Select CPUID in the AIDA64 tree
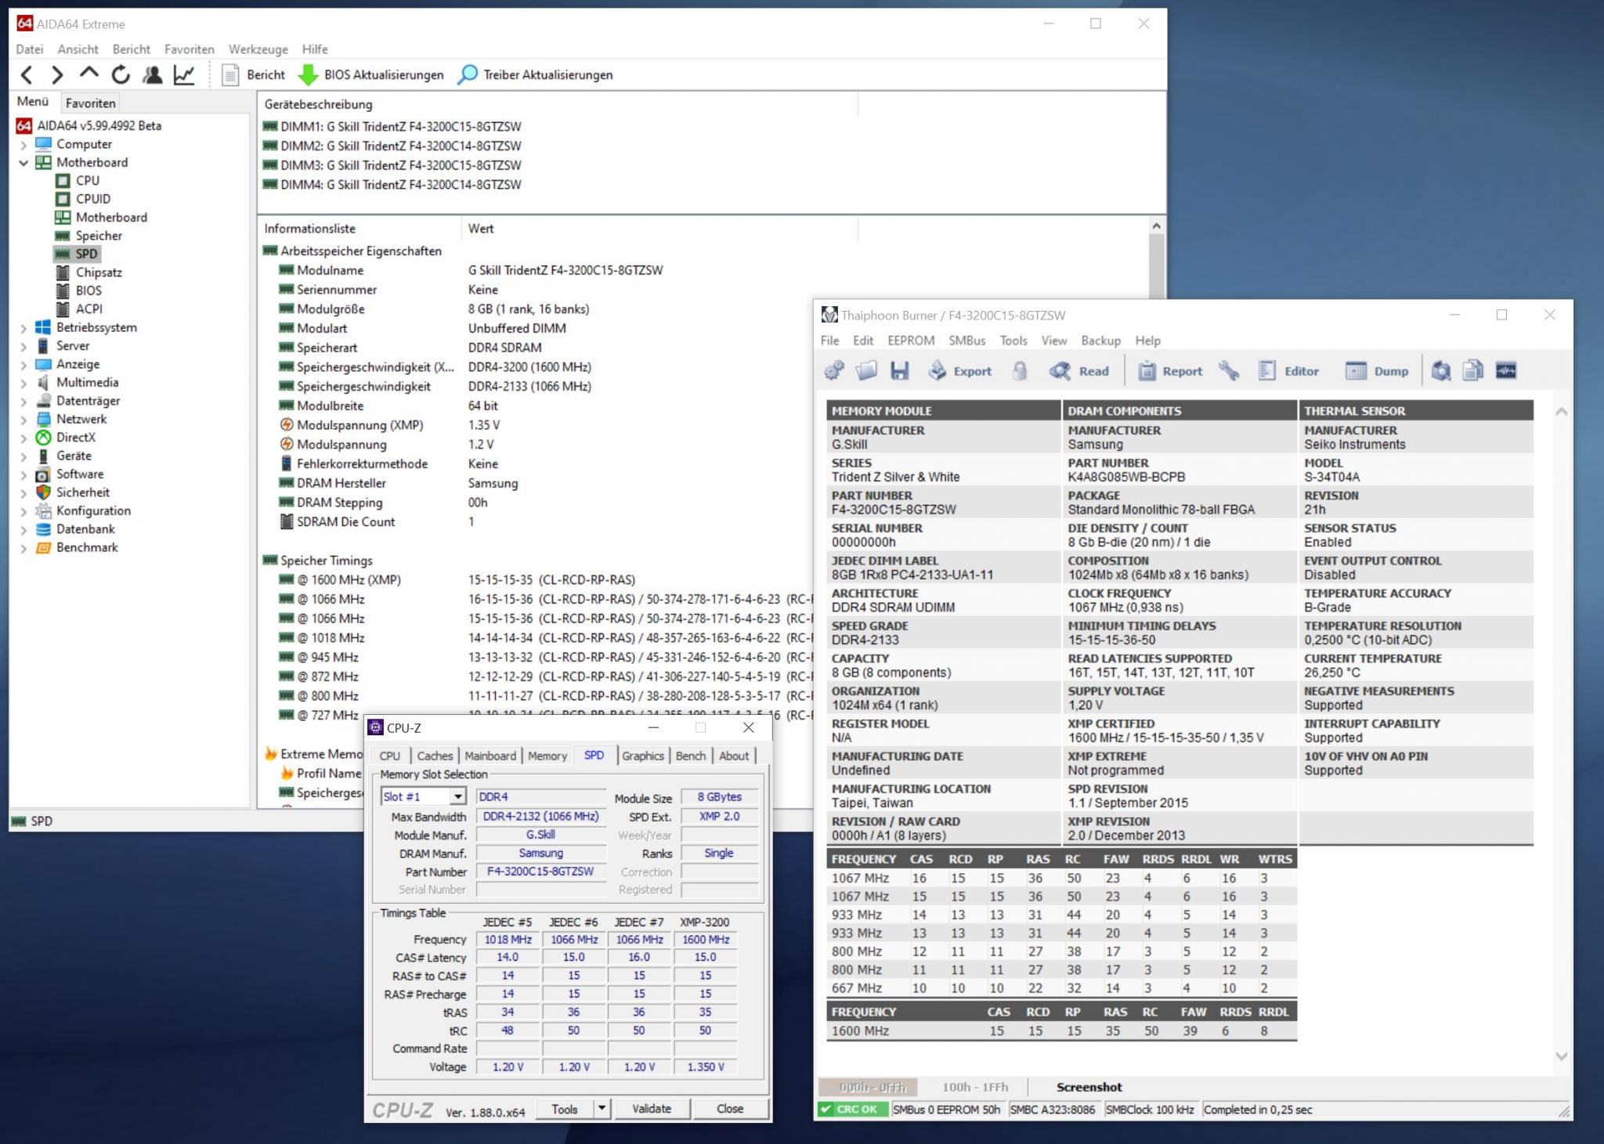 [x=92, y=199]
